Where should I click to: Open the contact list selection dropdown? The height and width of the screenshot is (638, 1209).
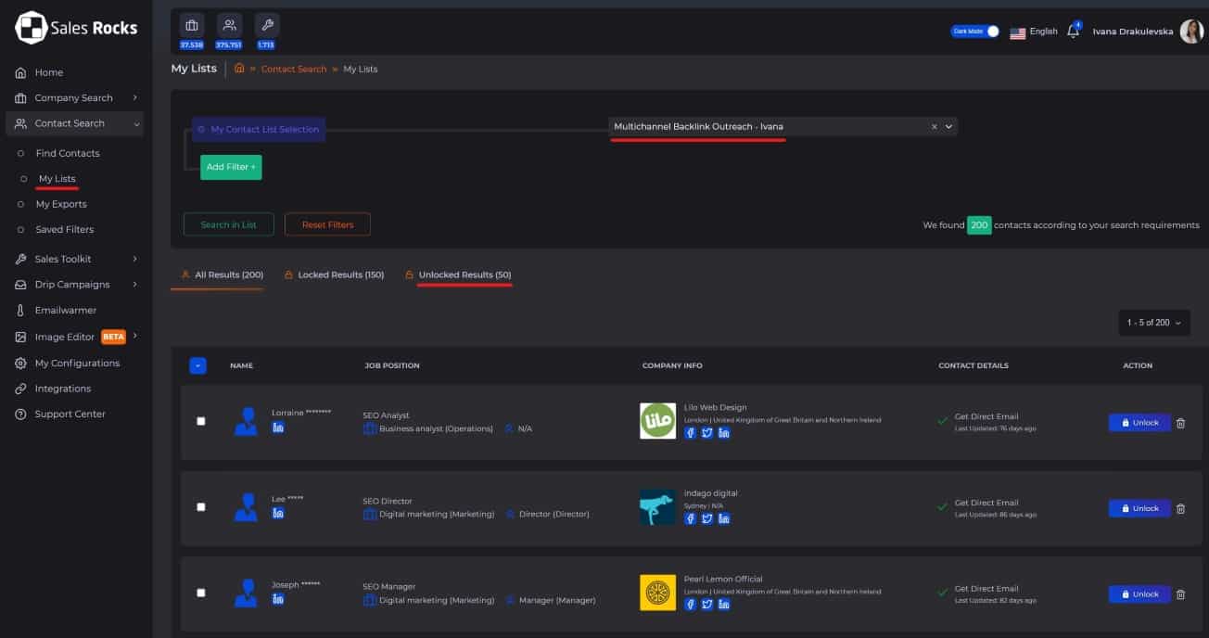pos(949,127)
